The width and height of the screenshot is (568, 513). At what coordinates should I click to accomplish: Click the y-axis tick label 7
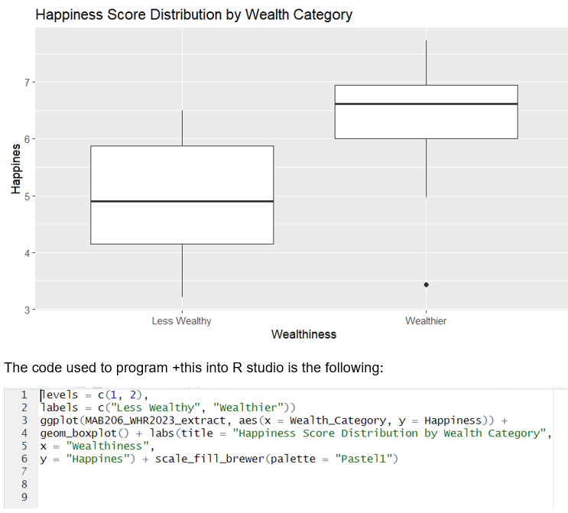point(28,83)
